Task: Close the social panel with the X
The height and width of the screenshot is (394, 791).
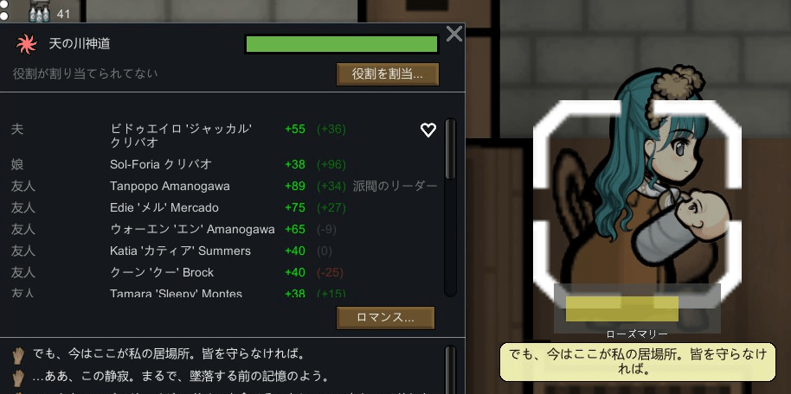Action: [x=454, y=34]
